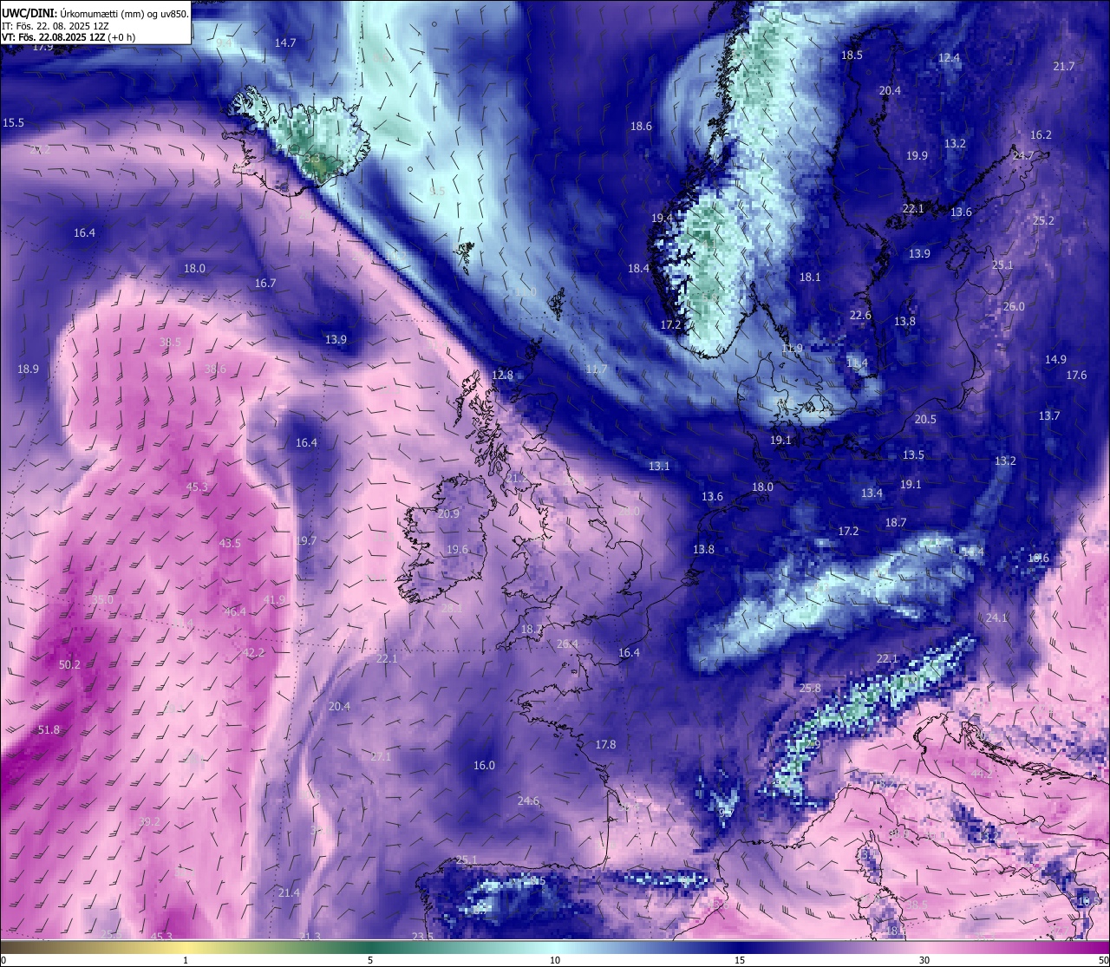Viewport: 1110px width, 967px height.
Task: Click the 'VT: Fös. 22.08.2025 12Z (+0 h)' line
Action: [x=69, y=37]
